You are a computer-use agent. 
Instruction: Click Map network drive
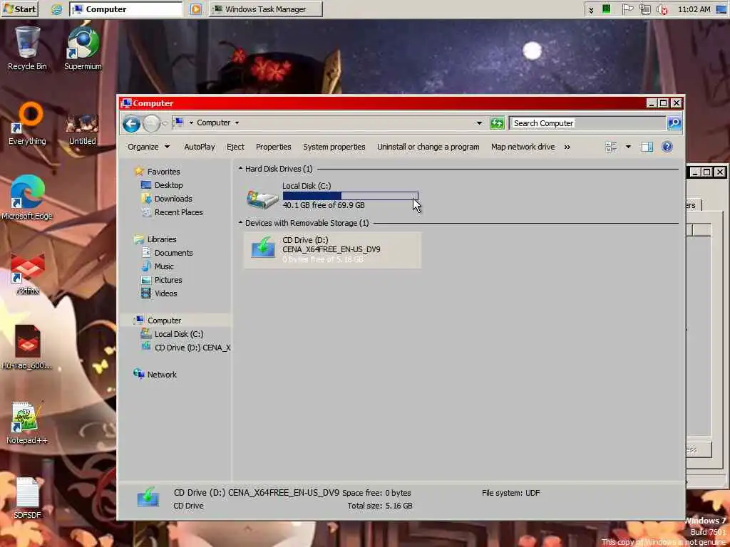(x=523, y=147)
